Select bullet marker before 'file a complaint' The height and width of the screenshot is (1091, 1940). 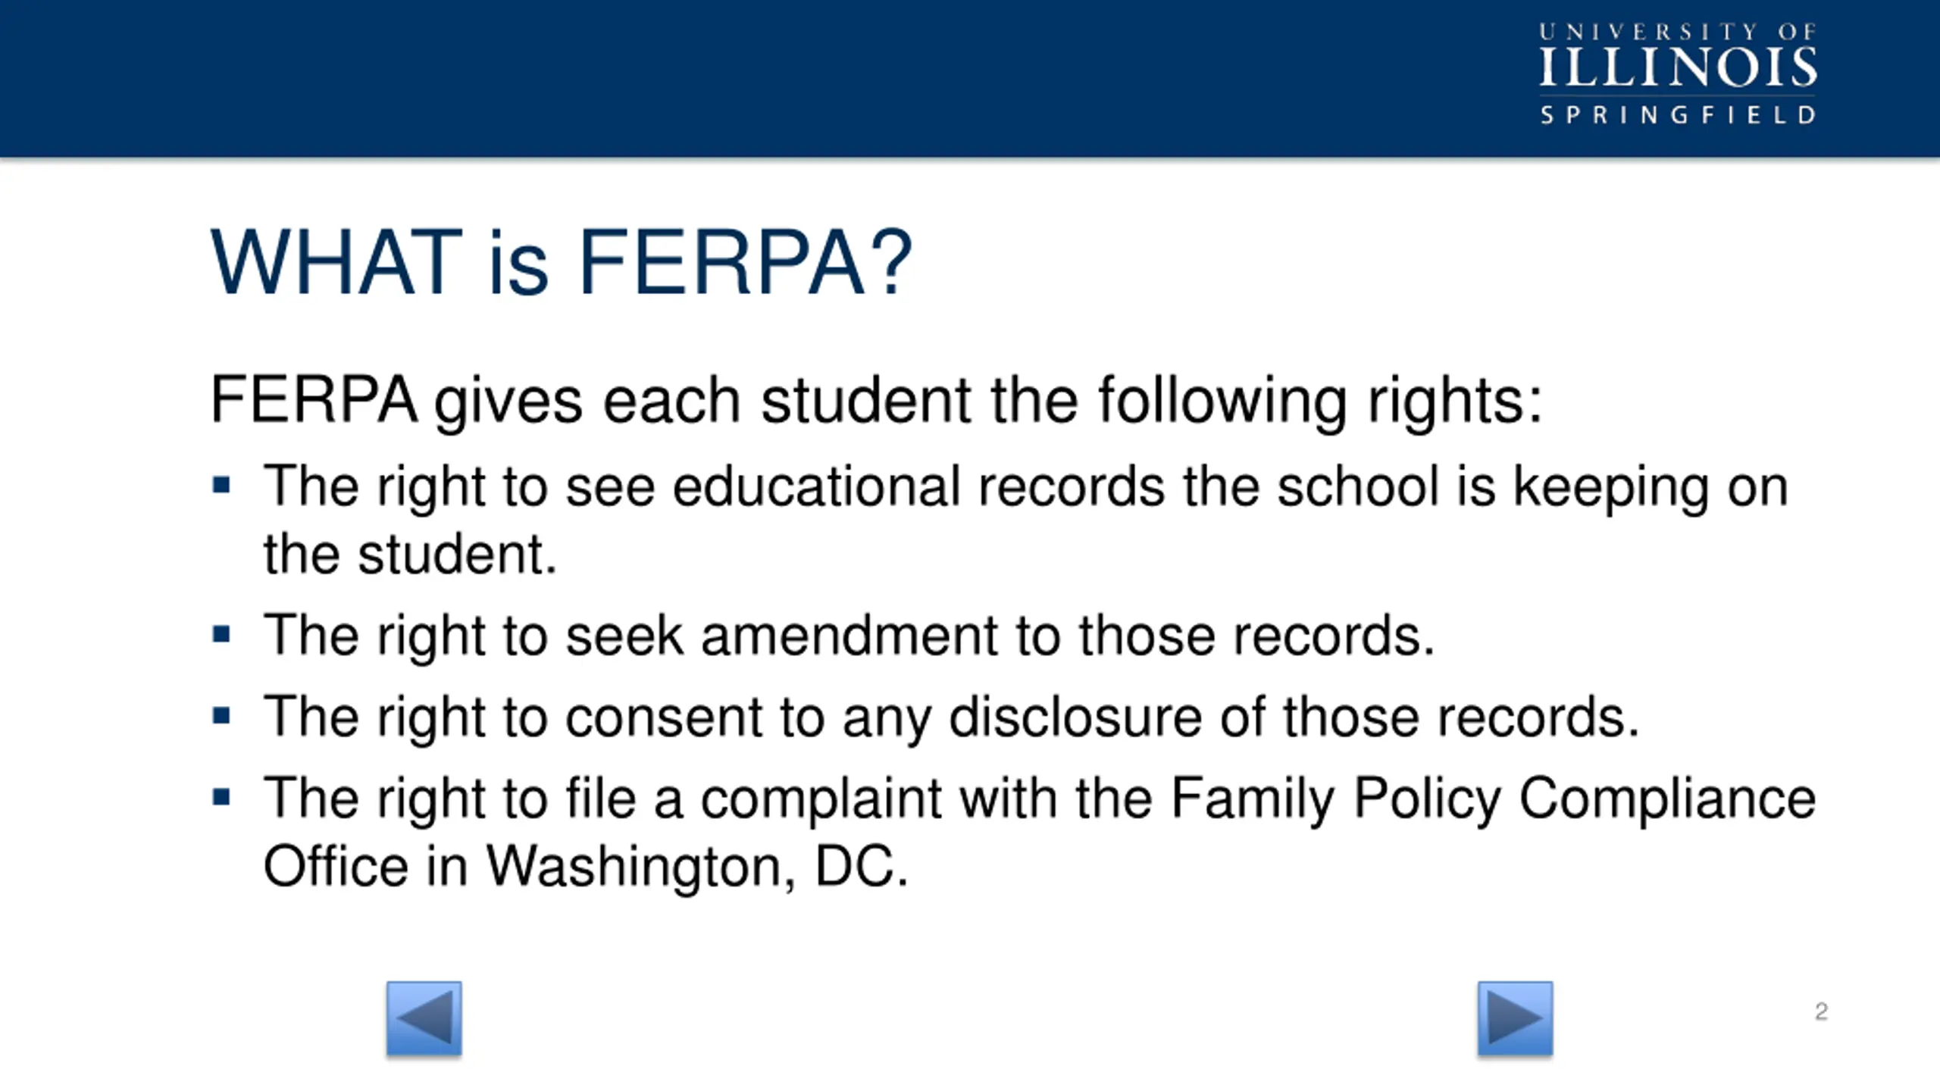pyautogui.click(x=221, y=797)
